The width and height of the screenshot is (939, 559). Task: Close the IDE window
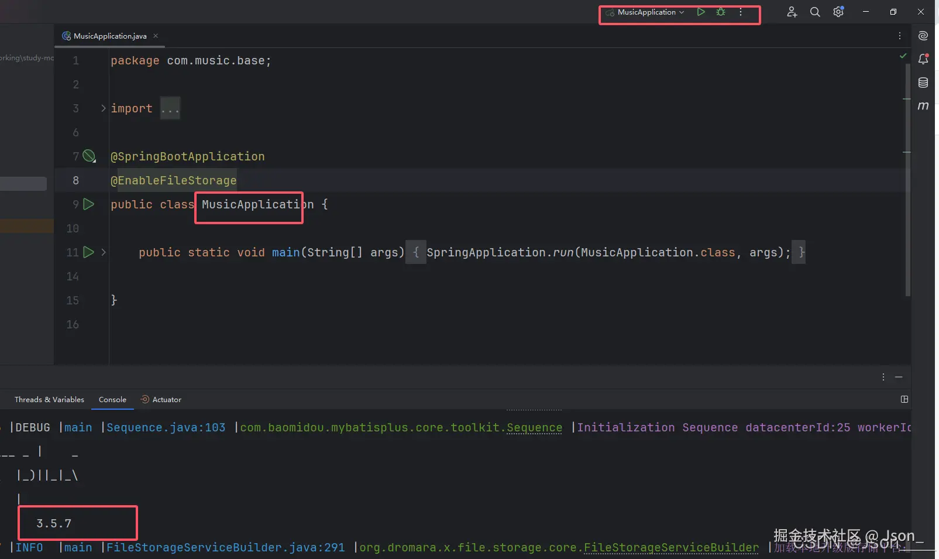click(921, 12)
